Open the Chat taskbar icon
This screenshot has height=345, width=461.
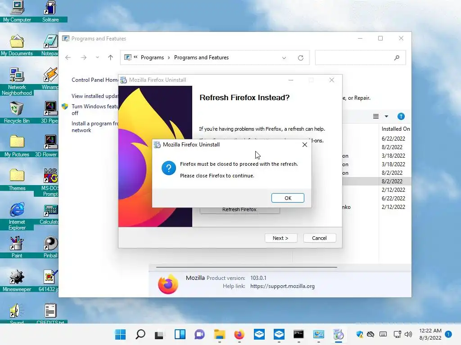point(199,334)
